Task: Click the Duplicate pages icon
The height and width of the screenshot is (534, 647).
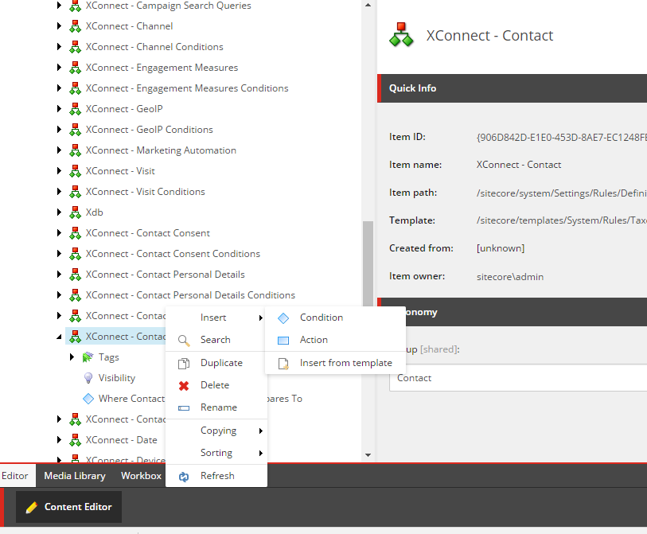Action: tap(184, 363)
